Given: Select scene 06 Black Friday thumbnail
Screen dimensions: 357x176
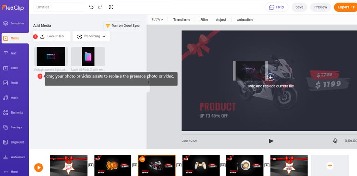Looking at the screenshot, I should pos(289,165).
